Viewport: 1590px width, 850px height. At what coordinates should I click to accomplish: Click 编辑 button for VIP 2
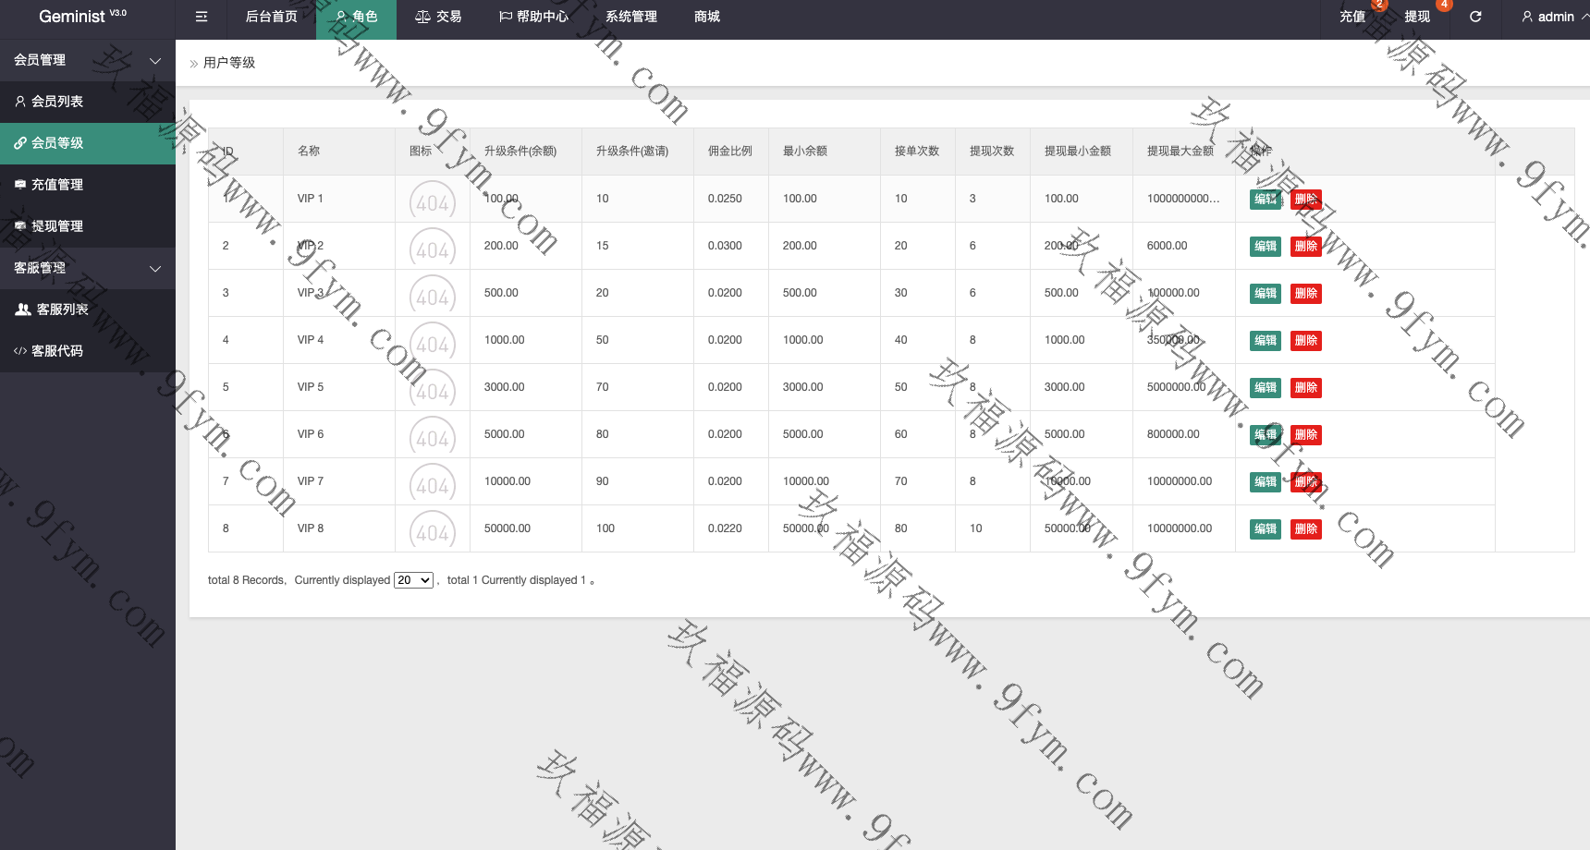point(1265,247)
